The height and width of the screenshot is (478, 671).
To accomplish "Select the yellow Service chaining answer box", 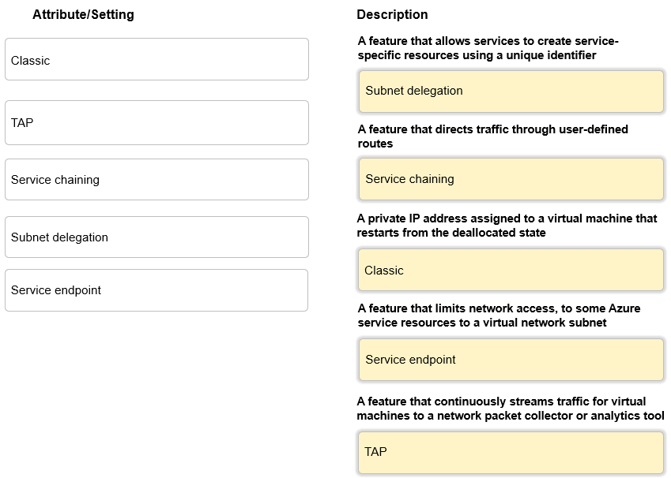I will click(x=511, y=179).
